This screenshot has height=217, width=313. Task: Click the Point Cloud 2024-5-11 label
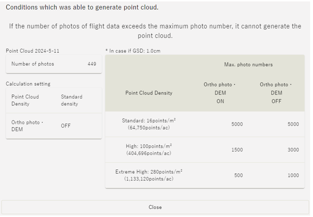32,51
